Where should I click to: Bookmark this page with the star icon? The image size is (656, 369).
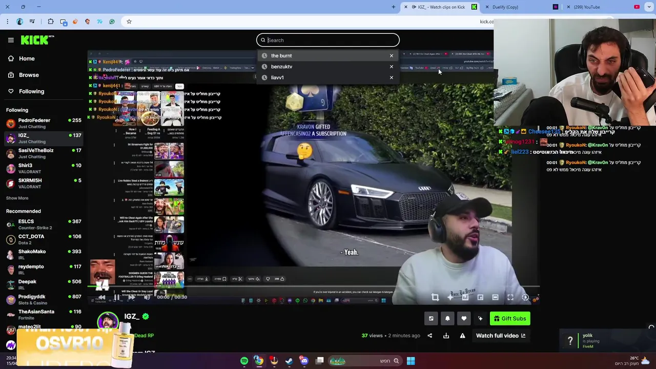pos(129,22)
